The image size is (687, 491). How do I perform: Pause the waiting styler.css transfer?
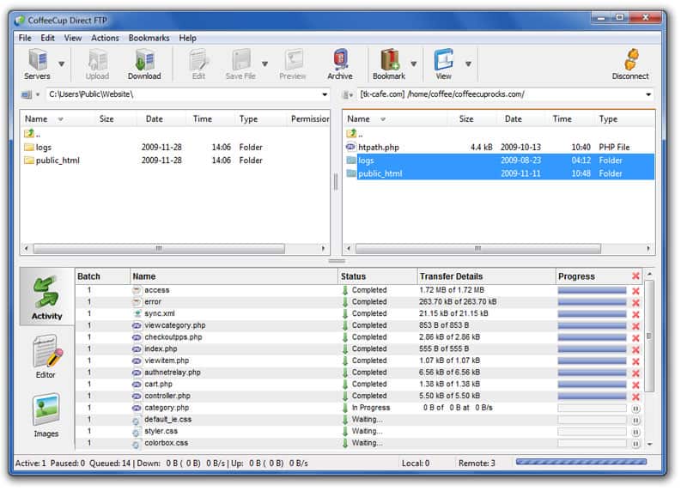(636, 432)
